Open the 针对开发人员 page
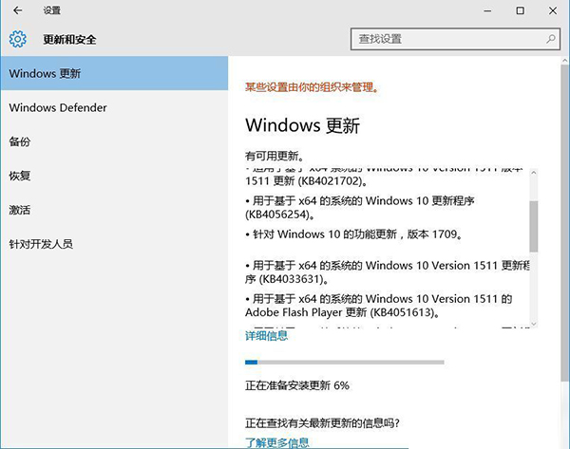Screen dimensions: 570x449 point(41,243)
